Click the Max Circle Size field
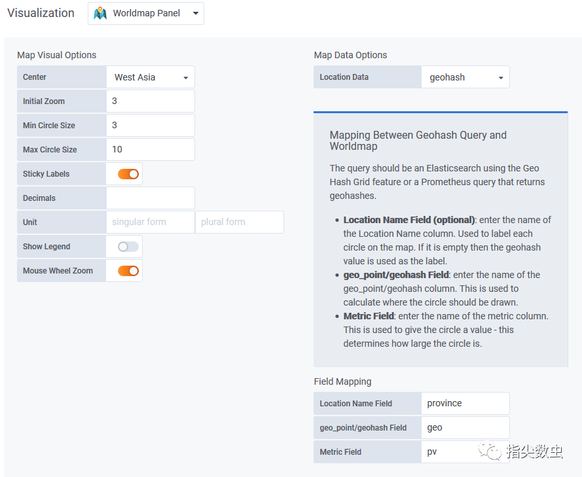Screen dimensions: 582x477 coord(151,150)
